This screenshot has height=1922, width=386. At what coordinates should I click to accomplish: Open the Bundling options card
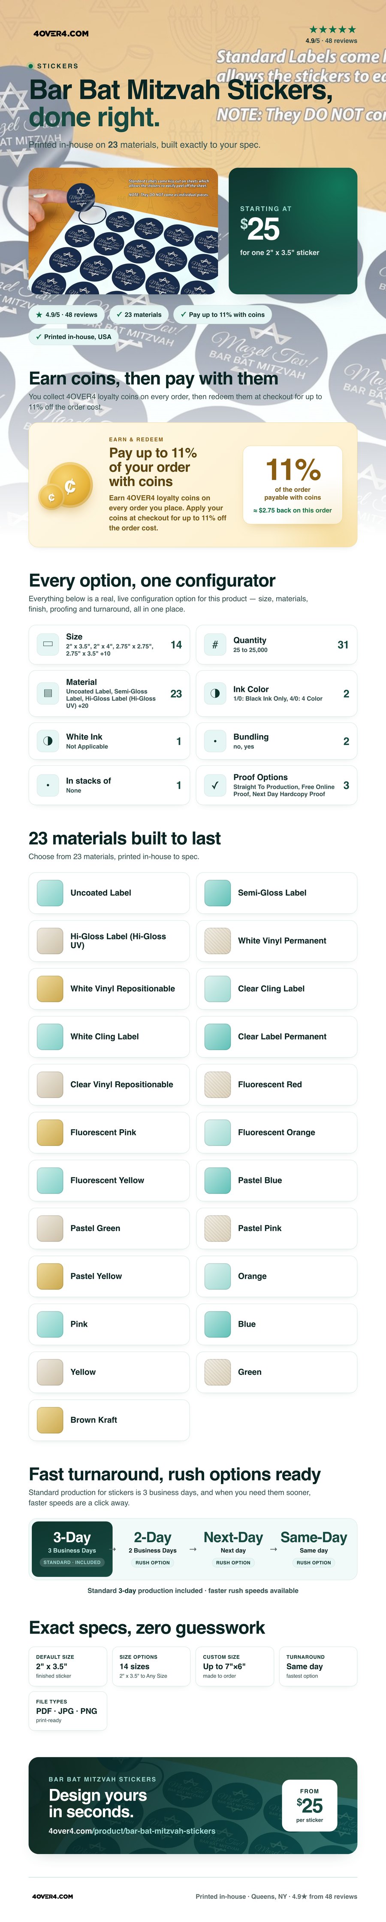(x=277, y=741)
